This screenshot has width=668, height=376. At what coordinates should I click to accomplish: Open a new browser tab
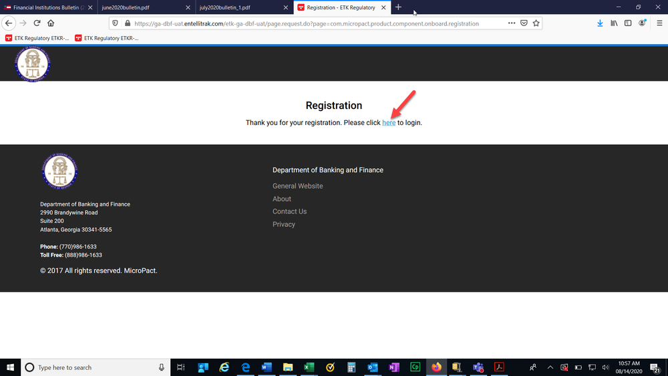[x=398, y=7]
